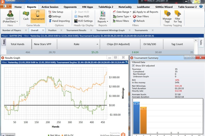This screenshot has width=205, height=136.
Task: Close the Tournament Results tab
Action: click(91, 30)
